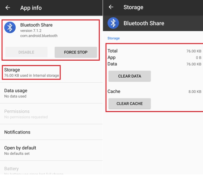Select the 'App info' title text
This screenshot has width=203, height=186.
click(x=31, y=8)
